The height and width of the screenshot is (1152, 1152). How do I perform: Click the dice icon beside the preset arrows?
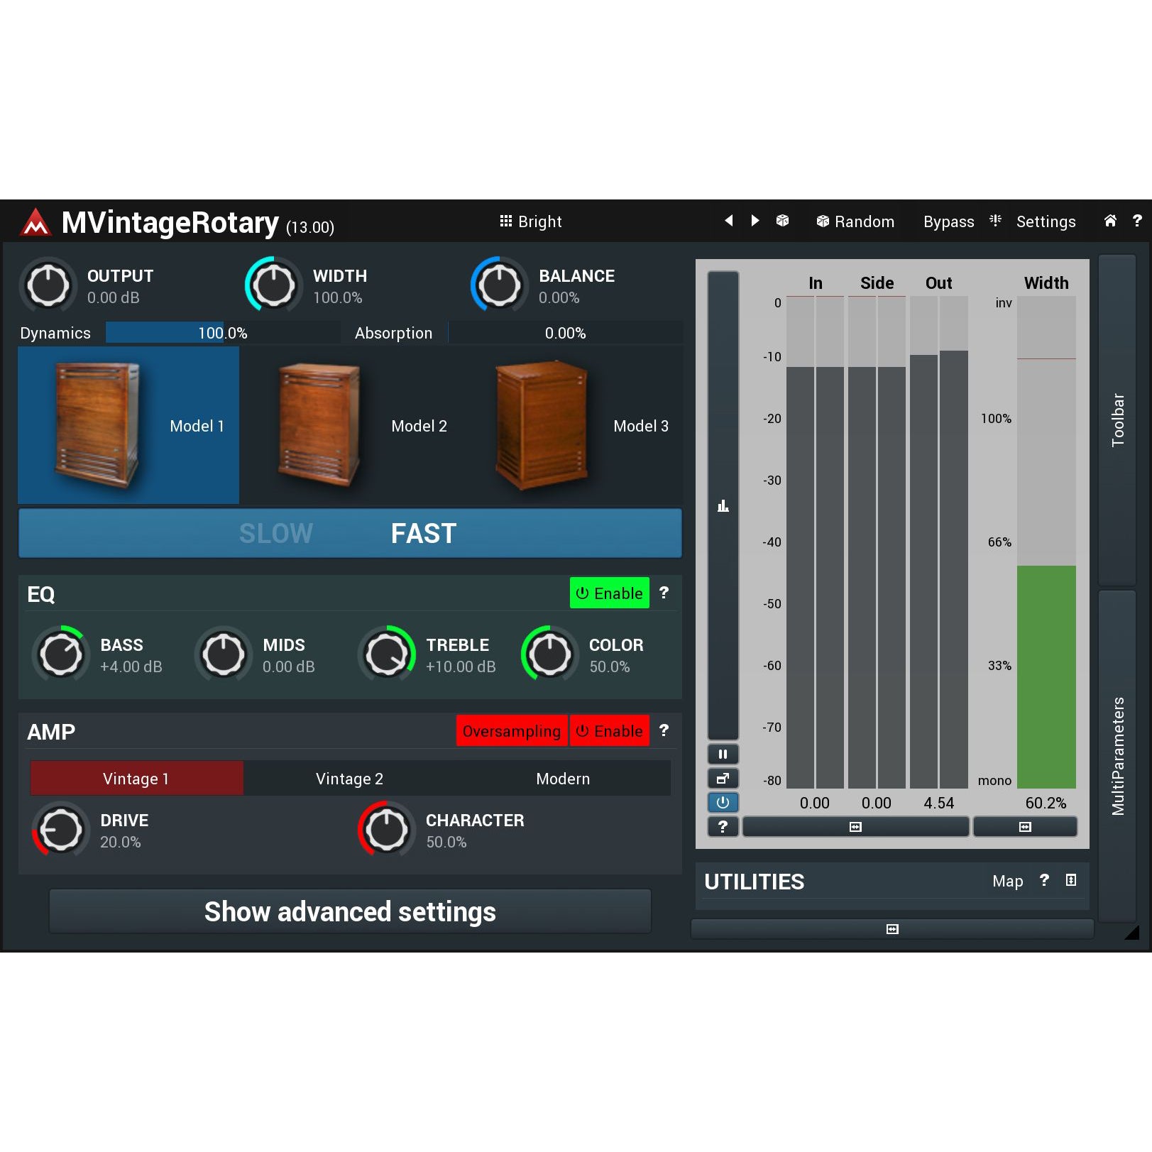782,221
